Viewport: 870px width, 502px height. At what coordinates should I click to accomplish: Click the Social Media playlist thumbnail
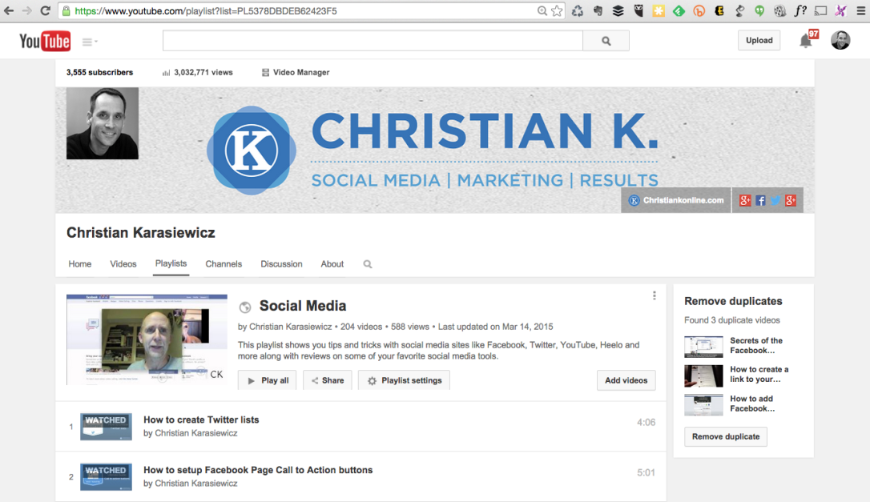[147, 339]
